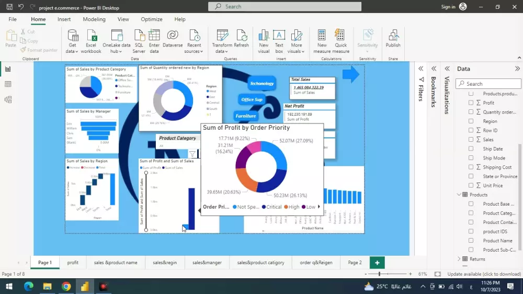
Task: Insert a New visual
Action: click(264, 41)
